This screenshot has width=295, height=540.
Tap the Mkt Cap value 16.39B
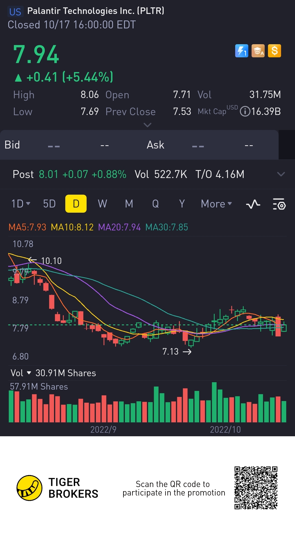pos(266,111)
